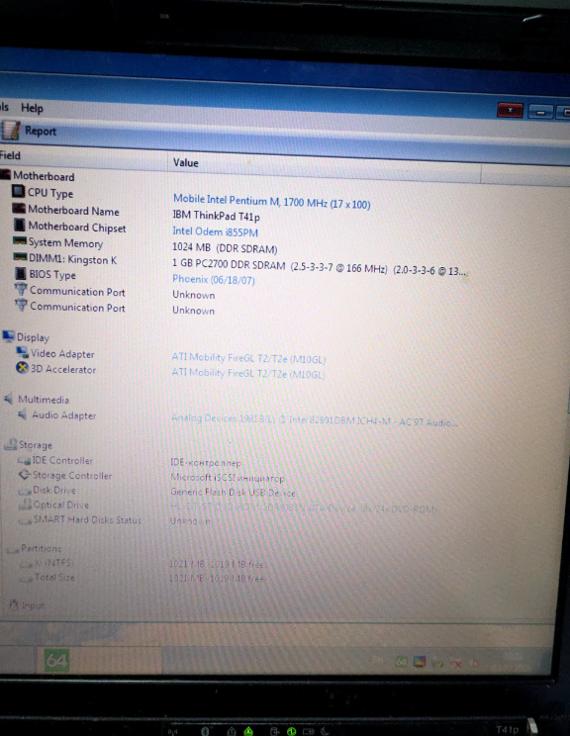Click the green 64 taskbar icon
The image size is (570, 736).
click(x=56, y=661)
